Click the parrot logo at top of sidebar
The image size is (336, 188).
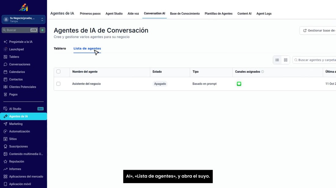(x=24, y=8)
